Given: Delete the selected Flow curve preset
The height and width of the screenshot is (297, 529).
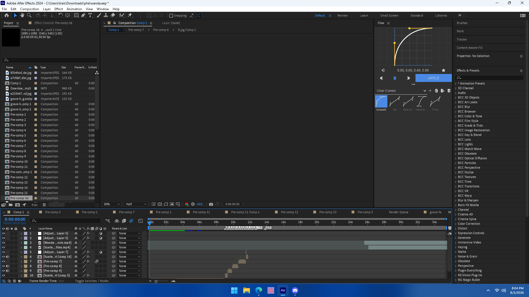Looking at the screenshot, I should pos(449,91).
